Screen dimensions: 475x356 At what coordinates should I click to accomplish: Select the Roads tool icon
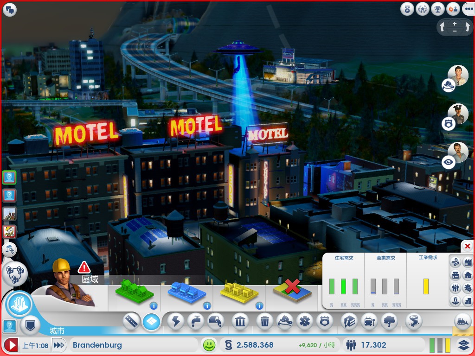pos(131,322)
